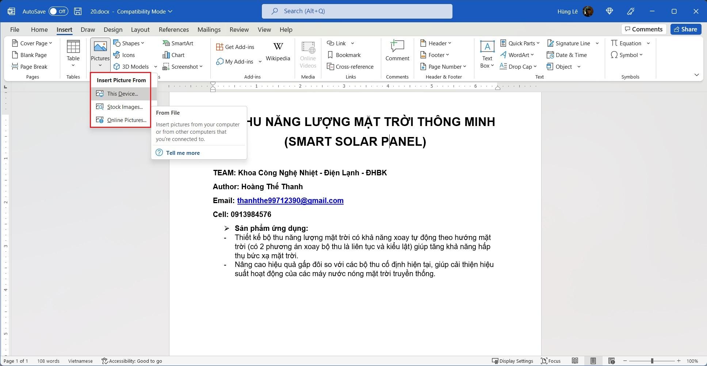
Task: Open the author's email hyperlink
Action: coord(290,201)
